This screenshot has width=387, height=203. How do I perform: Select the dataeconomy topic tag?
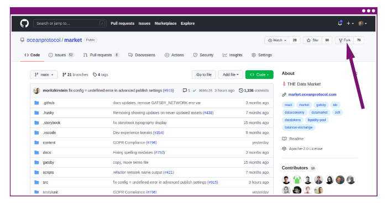294,113
